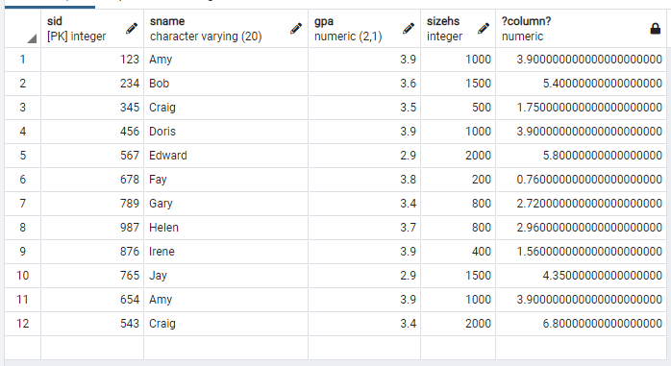This screenshot has height=366, width=671.
Task: Select row number 2
Action: [23, 84]
